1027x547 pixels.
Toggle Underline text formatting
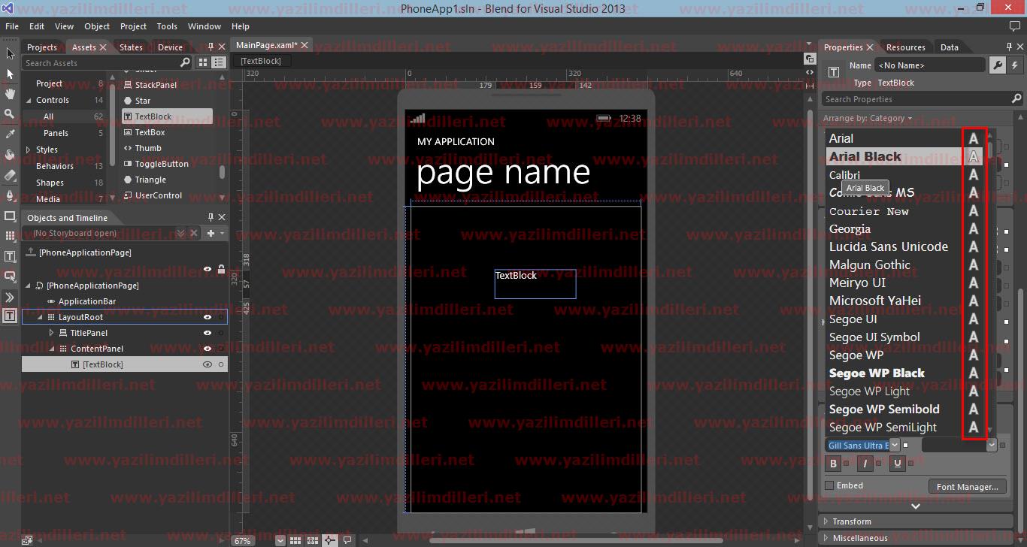[x=897, y=464]
